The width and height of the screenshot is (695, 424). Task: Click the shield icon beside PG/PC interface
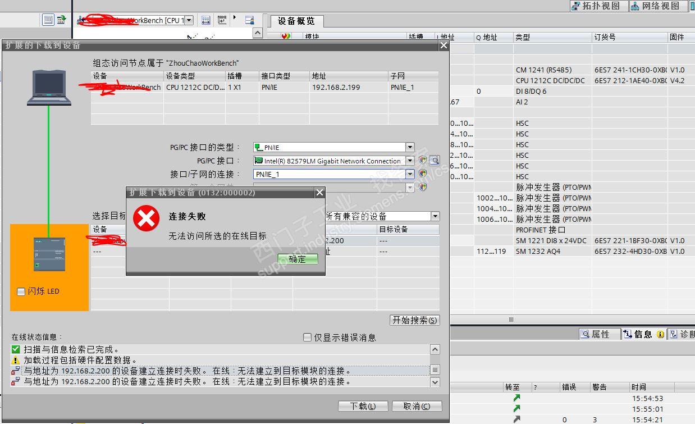[423, 161]
